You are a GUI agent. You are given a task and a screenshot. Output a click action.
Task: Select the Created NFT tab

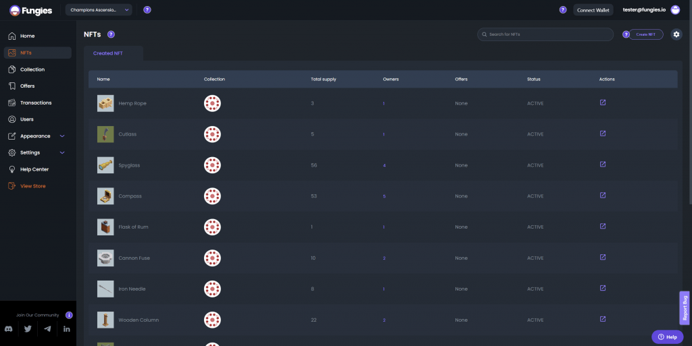pyautogui.click(x=108, y=53)
